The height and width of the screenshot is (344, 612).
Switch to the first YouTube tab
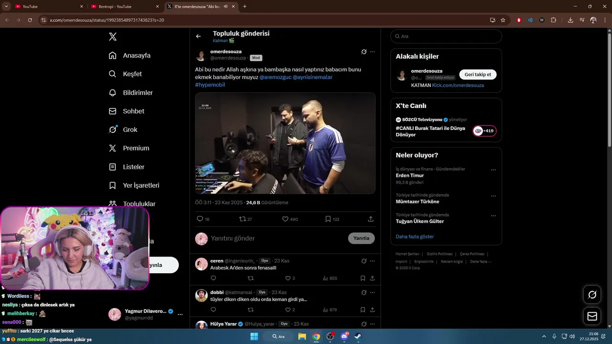(49, 7)
